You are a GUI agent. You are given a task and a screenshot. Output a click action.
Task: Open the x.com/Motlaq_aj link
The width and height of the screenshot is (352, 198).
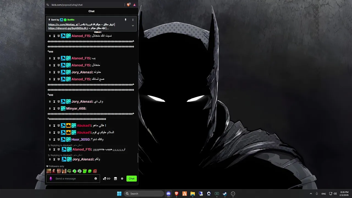[63, 25]
